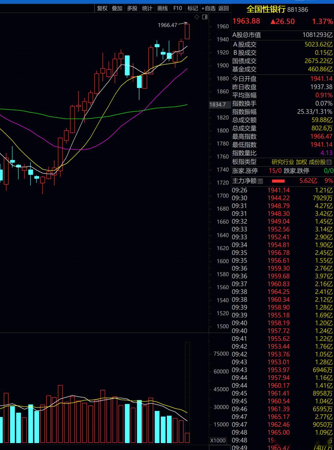Click the X1000 volume scale label
Screen dimensions: 334x450
(218, 440)
